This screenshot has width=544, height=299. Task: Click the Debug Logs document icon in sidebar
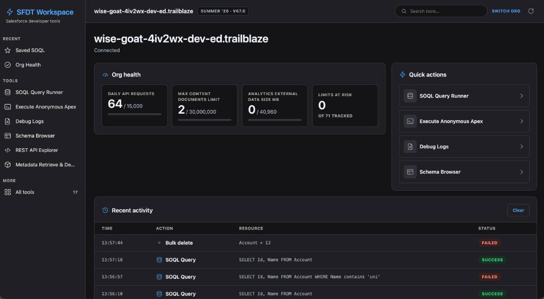coord(7,122)
